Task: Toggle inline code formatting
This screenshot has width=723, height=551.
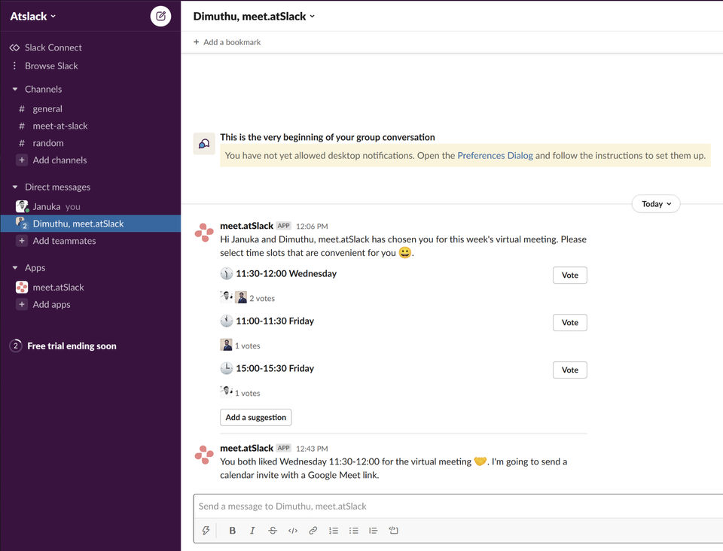Action: pyautogui.click(x=293, y=530)
